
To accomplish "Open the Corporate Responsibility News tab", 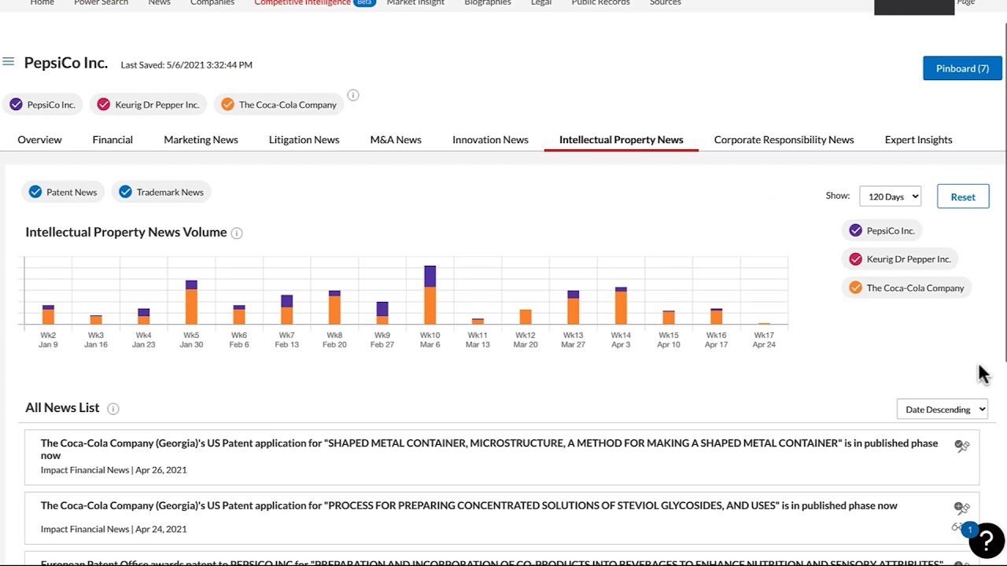I will tap(784, 139).
